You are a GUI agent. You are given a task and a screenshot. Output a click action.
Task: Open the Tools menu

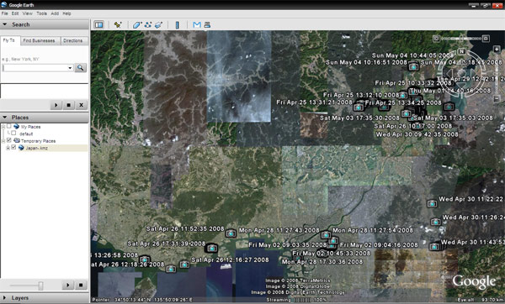(41, 13)
